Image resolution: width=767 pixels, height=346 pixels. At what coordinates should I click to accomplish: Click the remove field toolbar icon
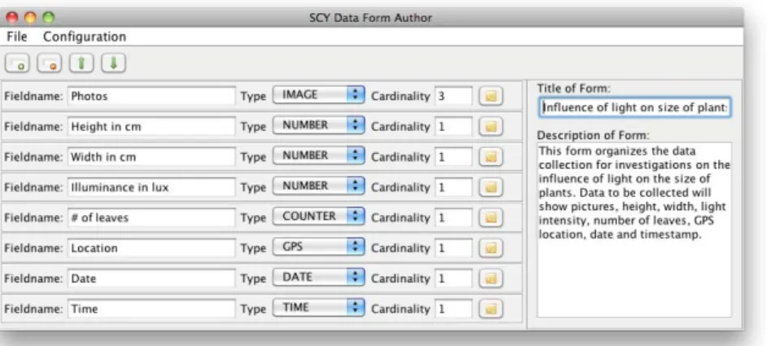[50, 64]
